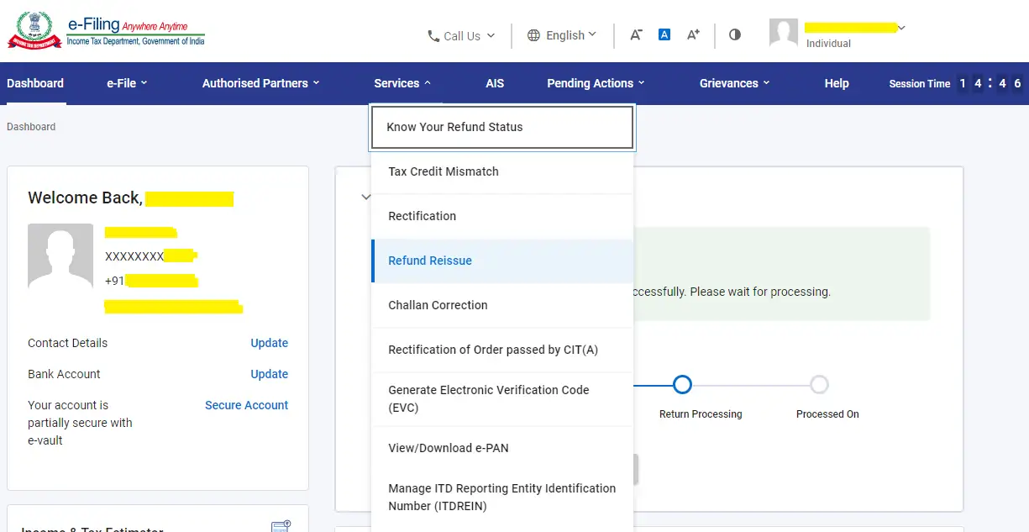Click the Dashboard breadcrumb

(31, 126)
